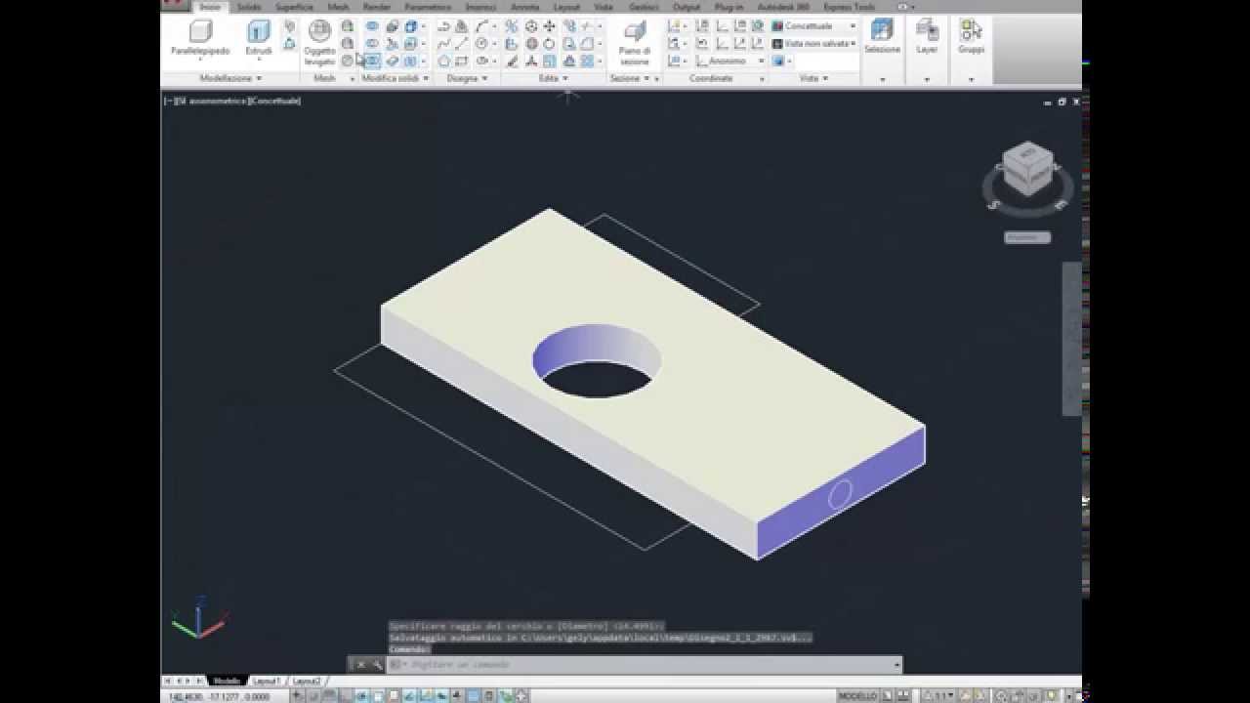The image size is (1250, 703).
Task: Open the Piano di sezione tool
Action: click(x=635, y=43)
